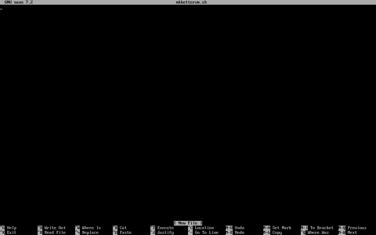Click the M-] key hint beside To Bracket
376x235 pixels.
(304, 228)
